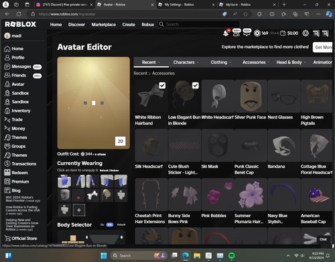
Task: Expand the Clothing dropdown tab
Action: (221, 62)
